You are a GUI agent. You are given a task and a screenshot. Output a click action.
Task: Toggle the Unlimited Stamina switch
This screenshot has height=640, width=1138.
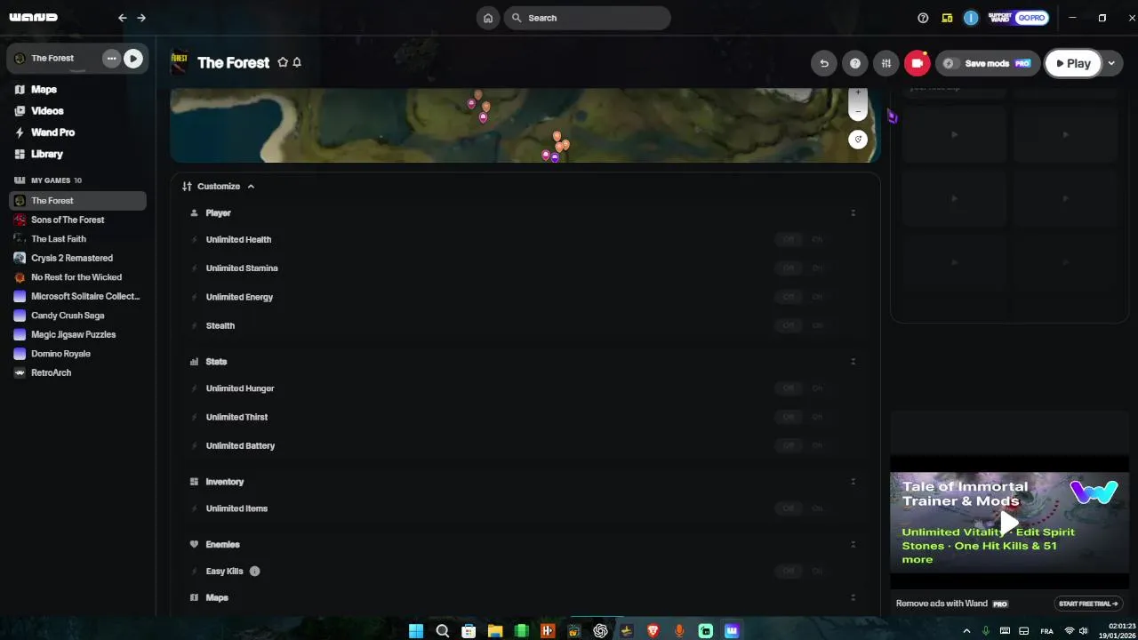pyautogui.click(x=803, y=268)
